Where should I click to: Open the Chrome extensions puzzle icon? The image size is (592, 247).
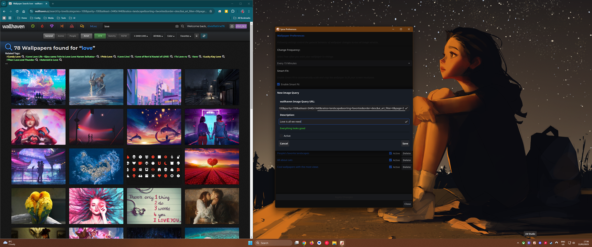tap(233, 11)
